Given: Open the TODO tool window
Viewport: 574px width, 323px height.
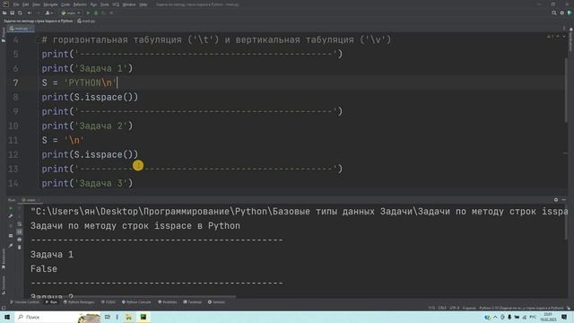Looking at the screenshot, I should click(x=109, y=302).
